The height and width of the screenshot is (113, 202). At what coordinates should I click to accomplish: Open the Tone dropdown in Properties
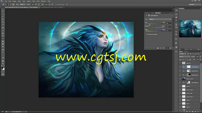[160, 19]
